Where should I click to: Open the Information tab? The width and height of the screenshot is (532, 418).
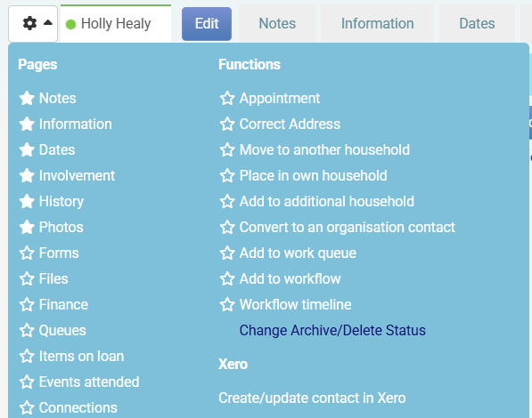(x=377, y=23)
